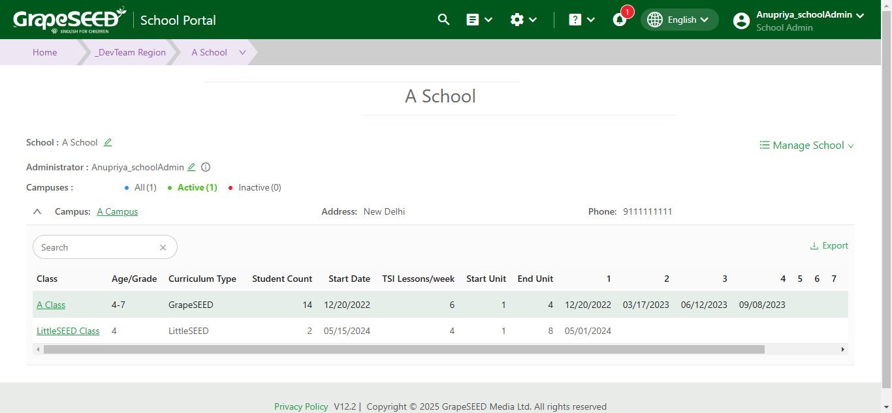Edit the administrator pencil icon

point(191,167)
